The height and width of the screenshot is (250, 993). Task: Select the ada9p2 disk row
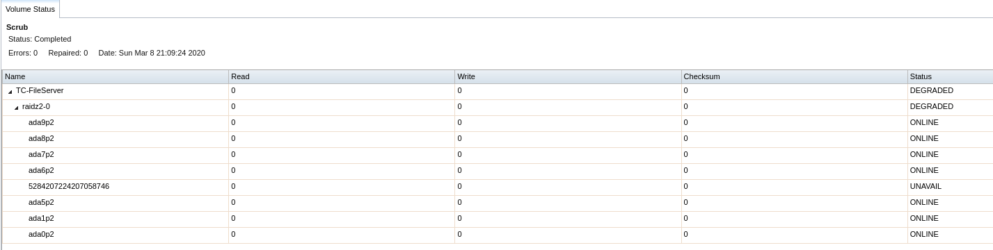click(x=497, y=123)
